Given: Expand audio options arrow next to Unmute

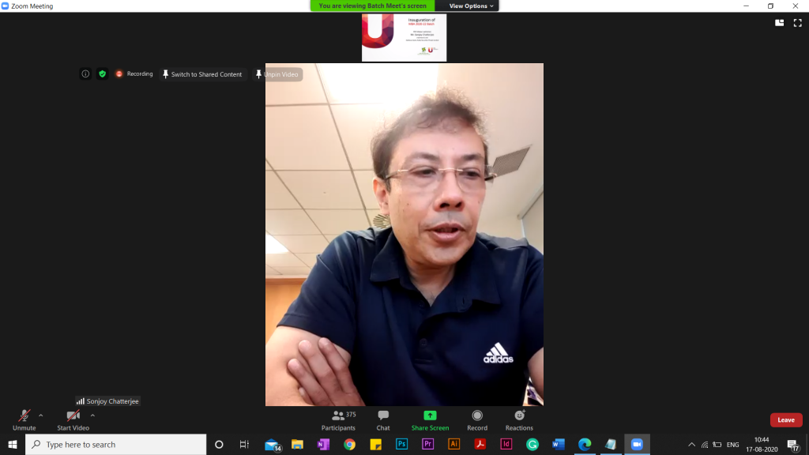Looking at the screenshot, I should point(41,415).
